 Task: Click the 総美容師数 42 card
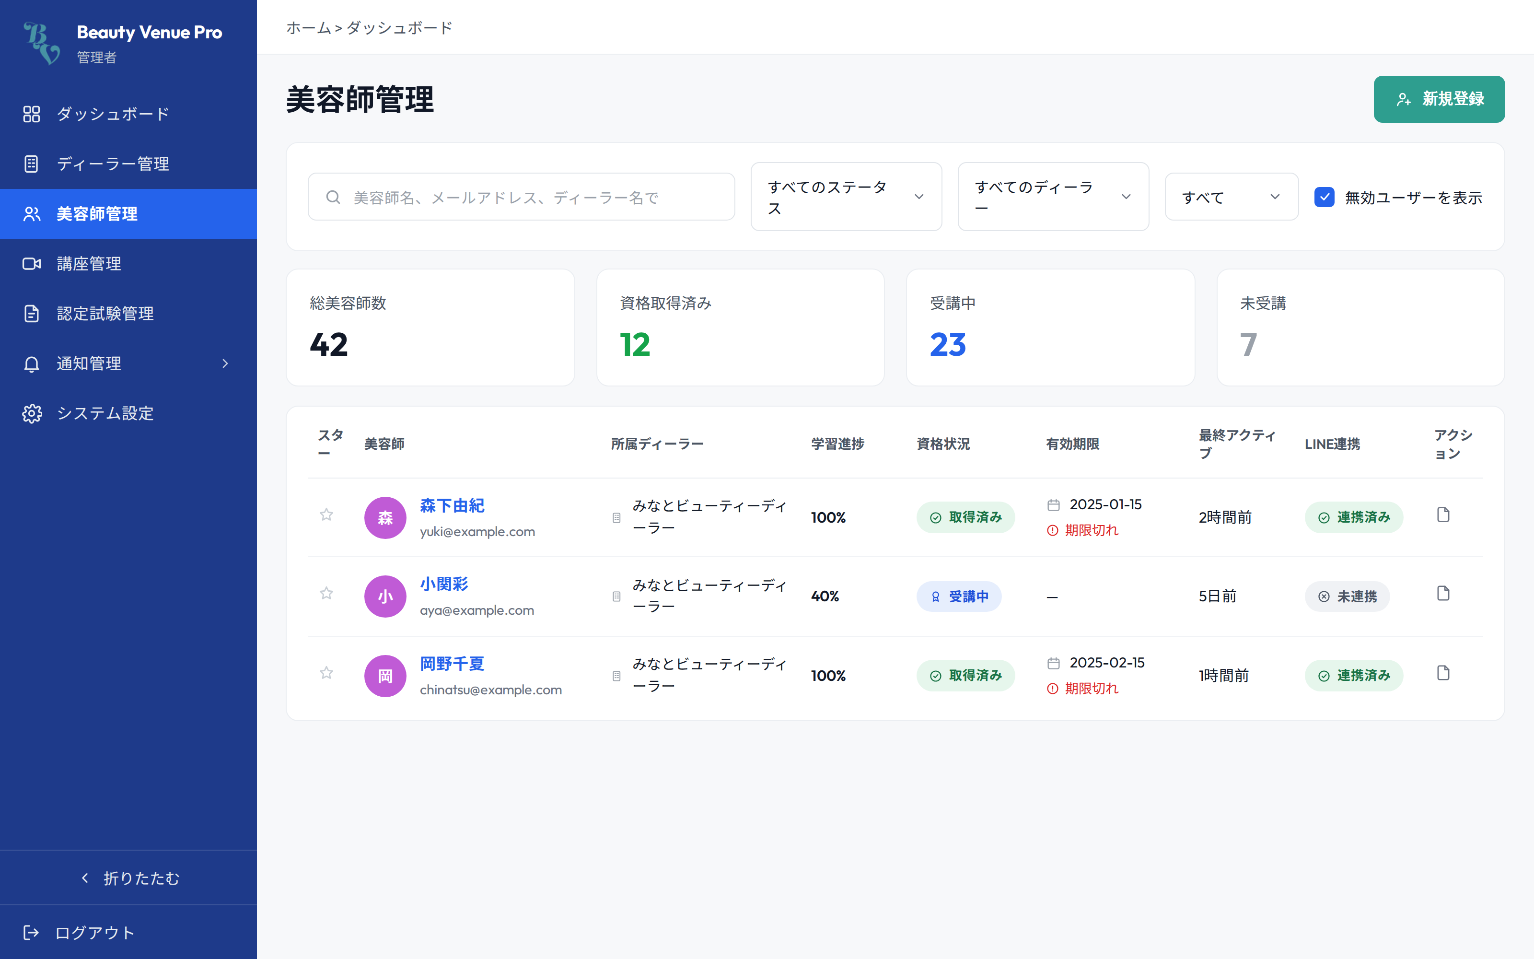click(x=430, y=327)
